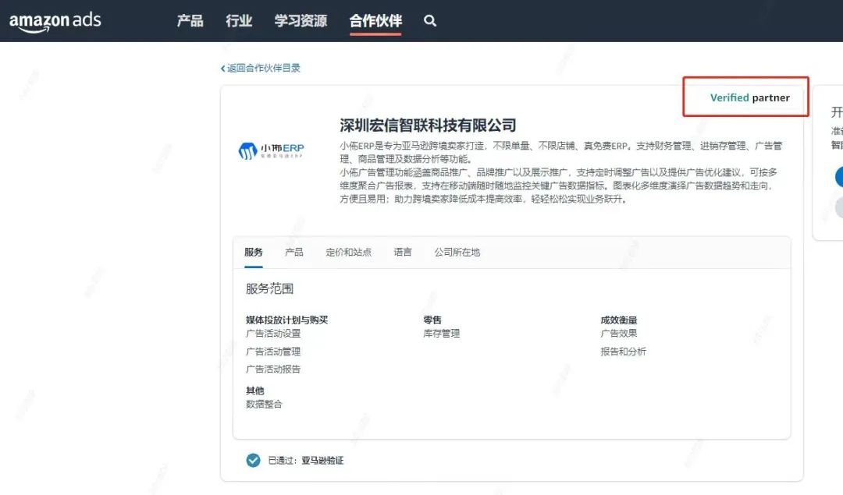Click the 小佈ERP company logo
Viewport: 843px width, 495px height.
point(271,150)
